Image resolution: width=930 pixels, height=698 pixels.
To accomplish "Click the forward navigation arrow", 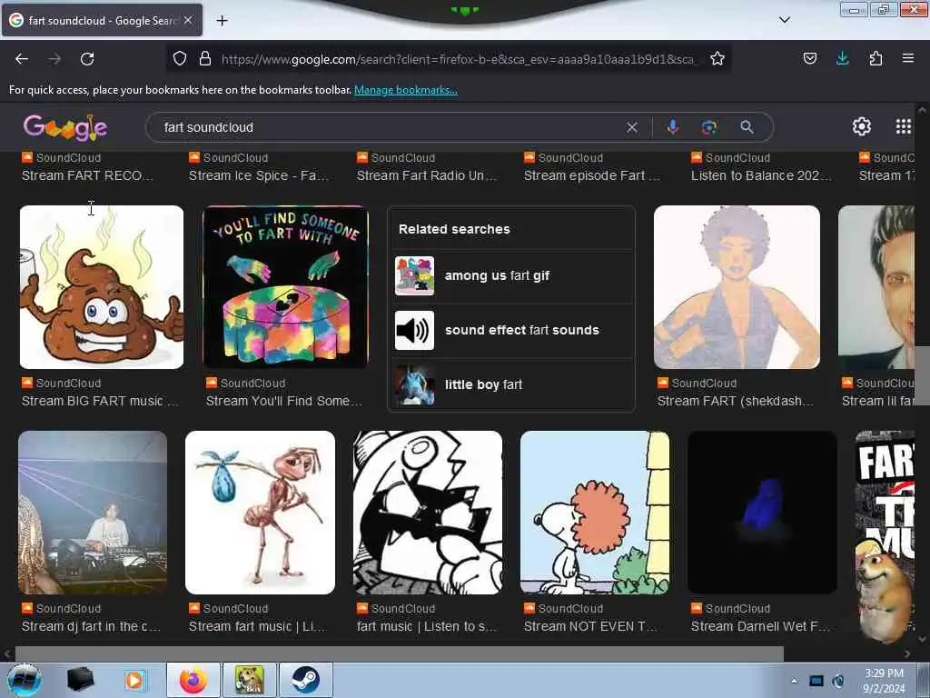I will 54,59.
